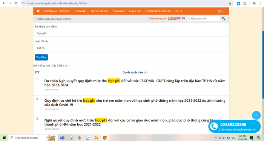Open the notification center icon
This screenshot has width=264, height=141.
click(252, 138)
